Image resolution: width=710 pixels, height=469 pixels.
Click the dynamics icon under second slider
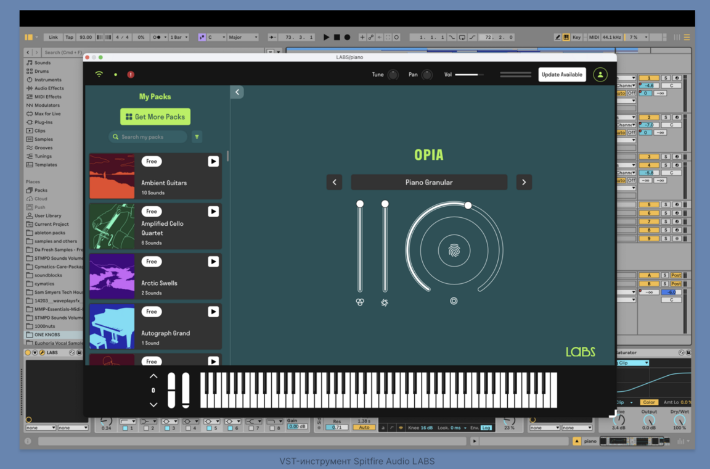(x=385, y=302)
